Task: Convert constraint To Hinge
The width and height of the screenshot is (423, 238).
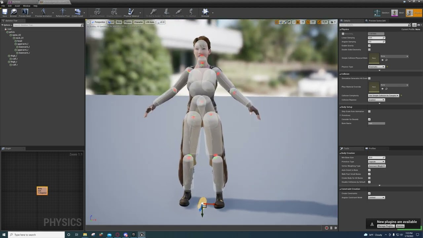Action: pyautogui.click(x=167, y=13)
